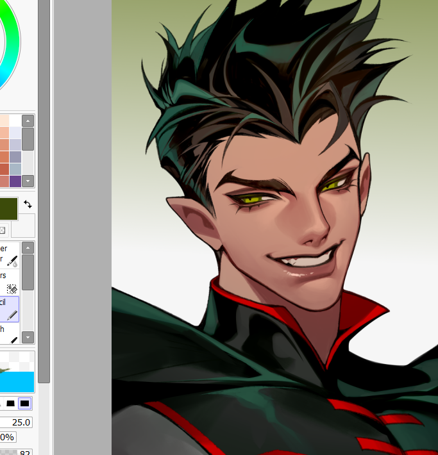
Task: Select the white background color box
Action: click(23, 226)
